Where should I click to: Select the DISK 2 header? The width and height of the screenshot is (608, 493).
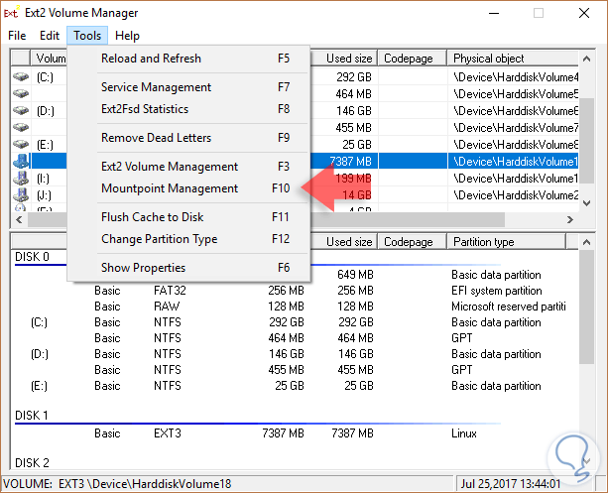pos(32,462)
